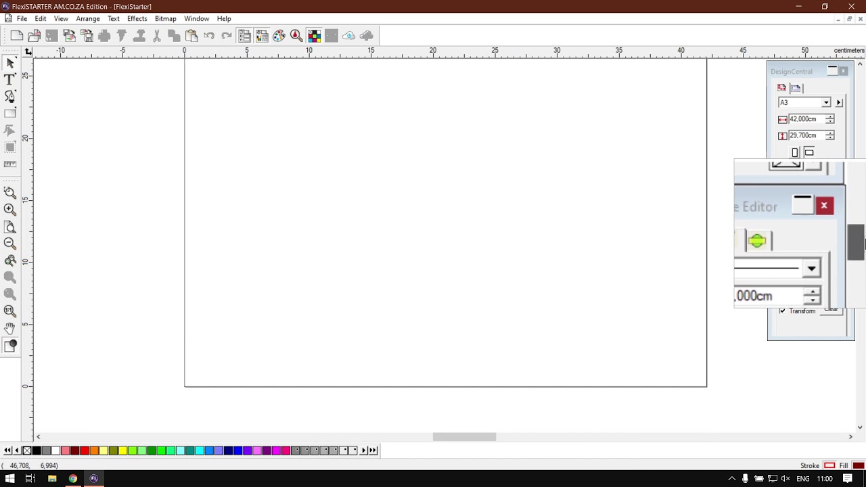866x487 pixels.
Task: Select the ruler Measure tool
Action: (10, 164)
